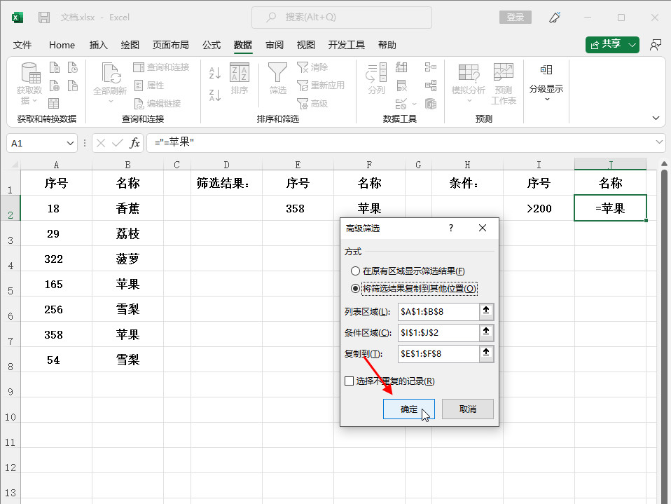671x504 pixels.
Task: Click the 确定 button
Action: 408,409
